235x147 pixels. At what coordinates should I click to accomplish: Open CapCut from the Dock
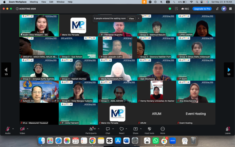[110, 141]
